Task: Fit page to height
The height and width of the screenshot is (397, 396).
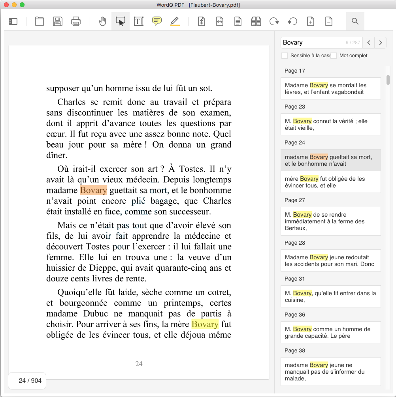Action: coord(202,22)
